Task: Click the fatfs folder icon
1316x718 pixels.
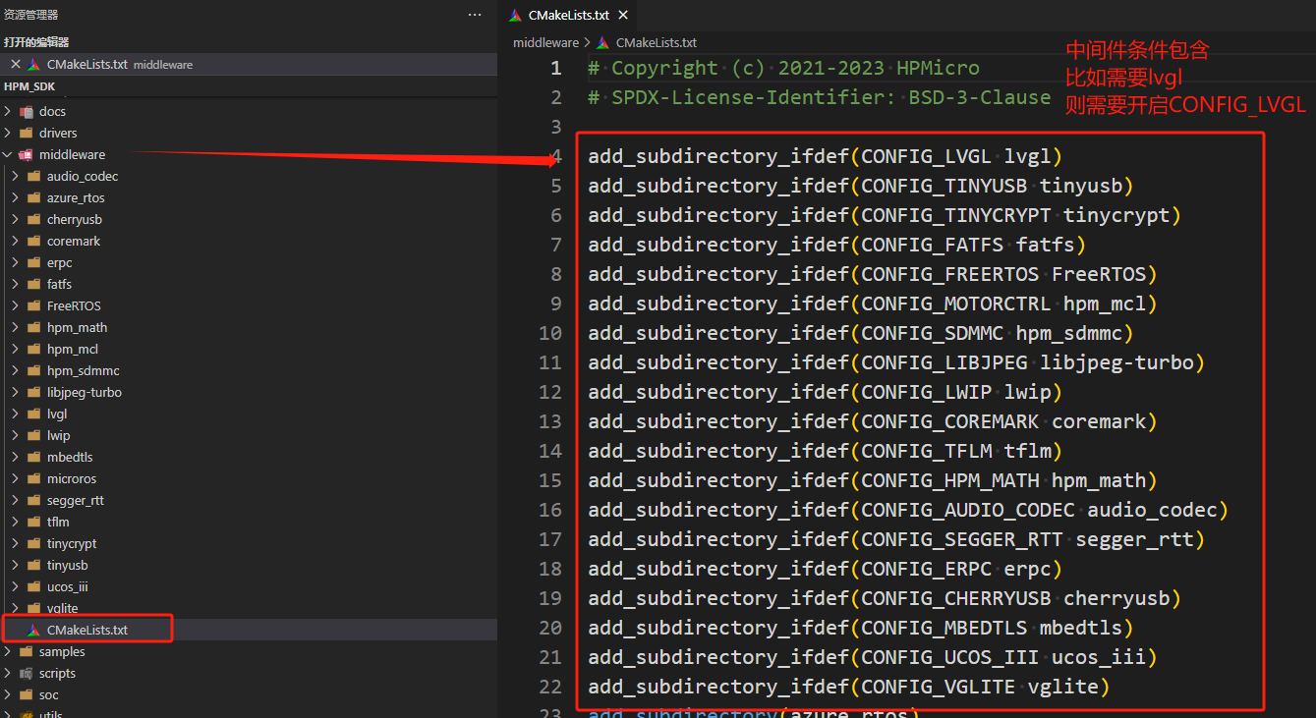Action: coord(34,284)
